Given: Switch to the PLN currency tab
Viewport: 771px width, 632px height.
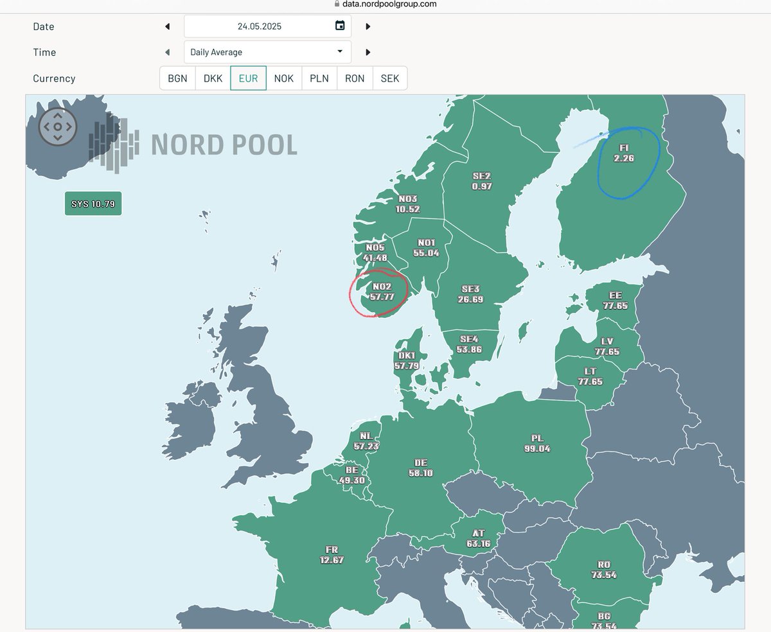Looking at the screenshot, I should pos(319,78).
